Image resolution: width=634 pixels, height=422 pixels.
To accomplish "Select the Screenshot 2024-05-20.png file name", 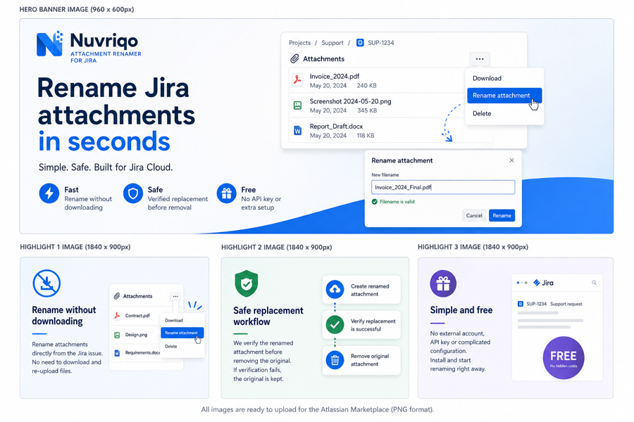I will tap(350, 101).
